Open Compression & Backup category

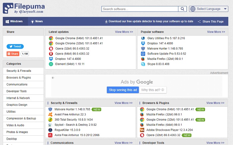coord(23,118)
